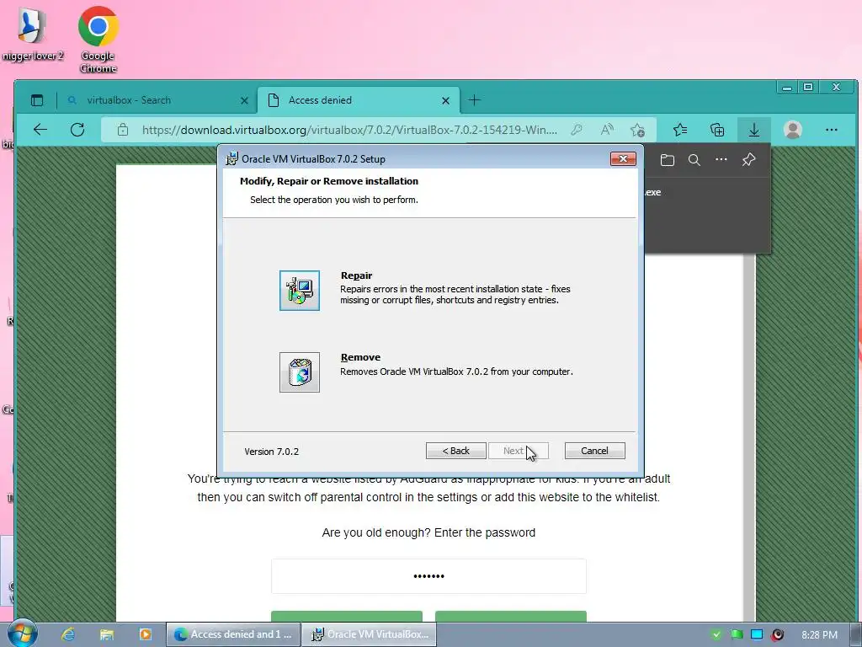862x647 pixels.
Task: Open Collections in Edge
Action: pyautogui.click(x=717, y=130)
